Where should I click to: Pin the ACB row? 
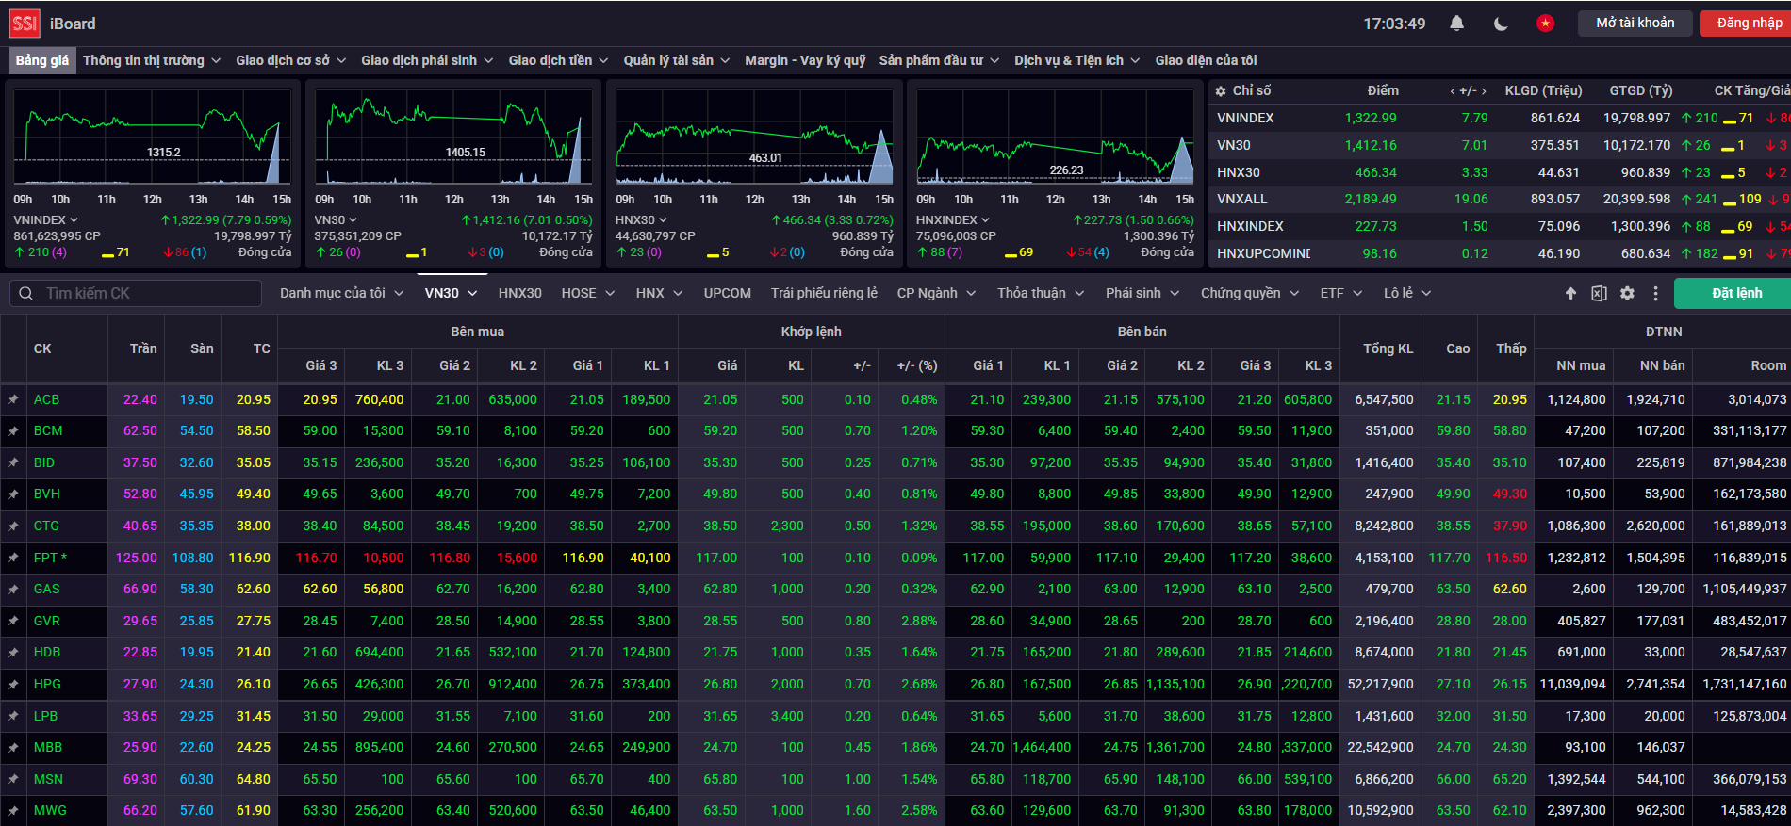tap(13, 399)
